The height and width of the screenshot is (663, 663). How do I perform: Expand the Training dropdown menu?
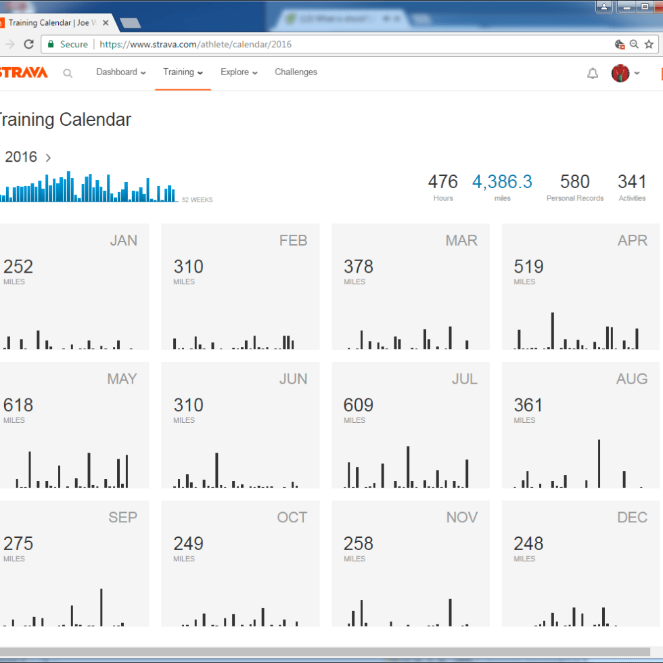point(183,72)
